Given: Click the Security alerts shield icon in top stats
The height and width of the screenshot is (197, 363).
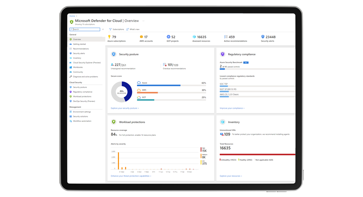Looking at the screenshot, I should coord(263,37).
